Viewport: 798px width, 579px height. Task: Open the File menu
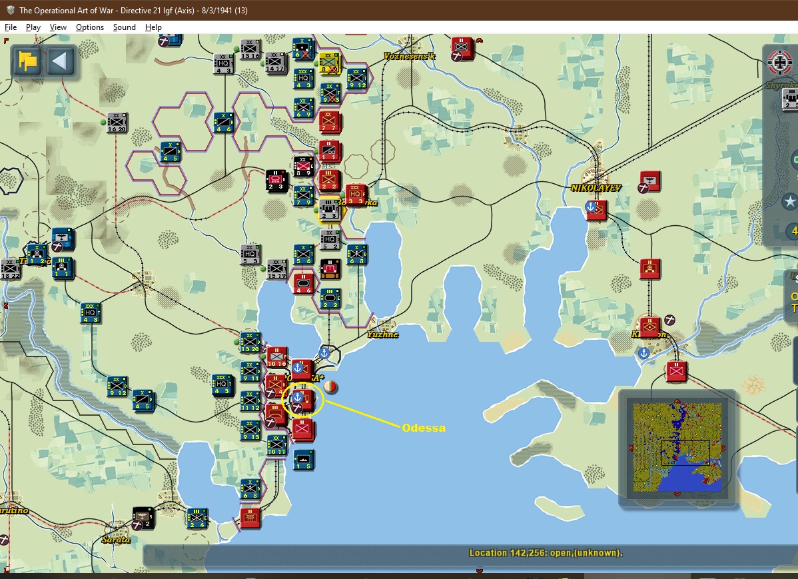click(x=10, y=27)
